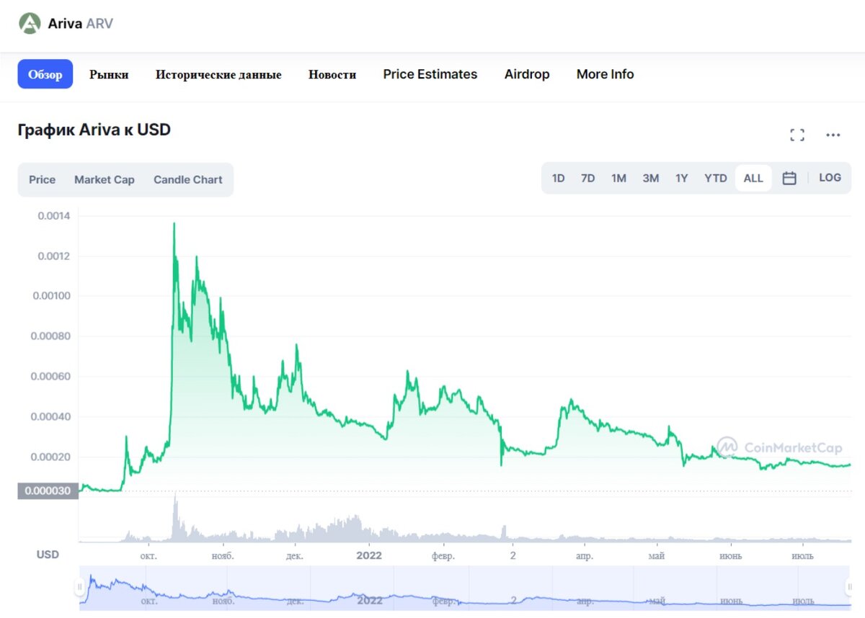Image resolution: width=865 pixels, height=618 pixels.
Task: Open the More Info tab
Action: pos(605,74)
